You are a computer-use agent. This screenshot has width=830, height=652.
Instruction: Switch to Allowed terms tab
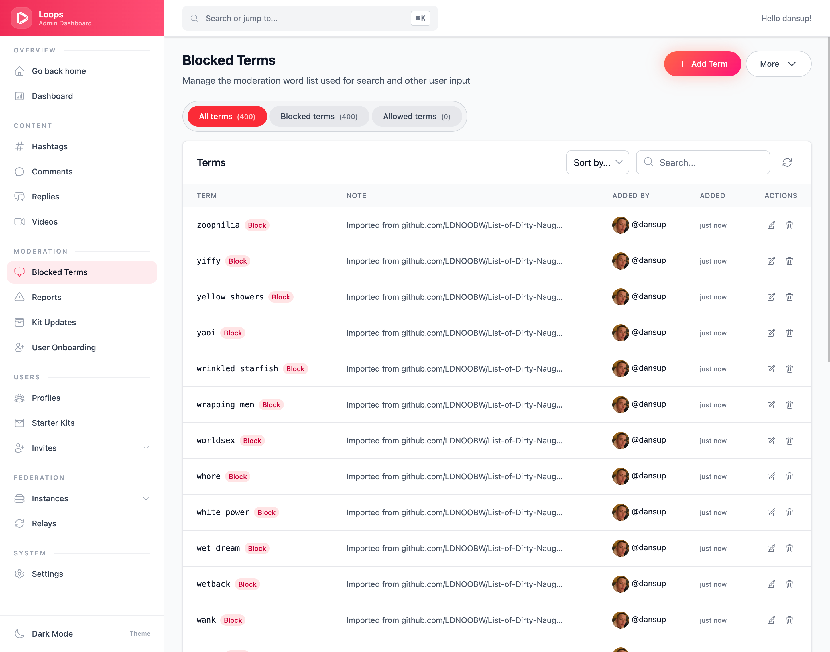point(416,117)
